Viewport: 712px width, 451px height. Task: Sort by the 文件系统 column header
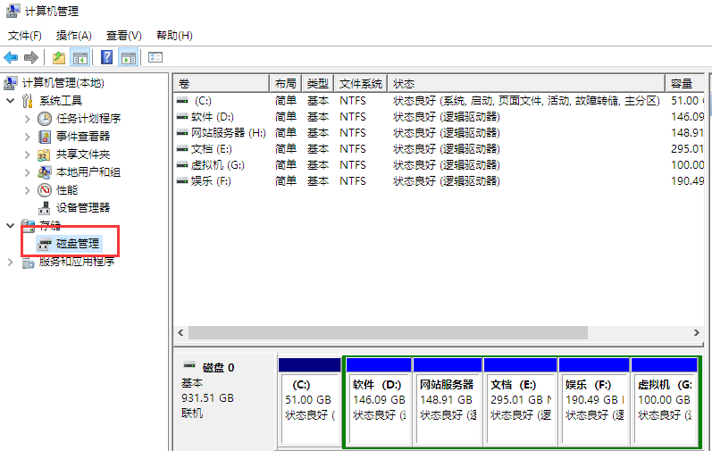point(361,83)
